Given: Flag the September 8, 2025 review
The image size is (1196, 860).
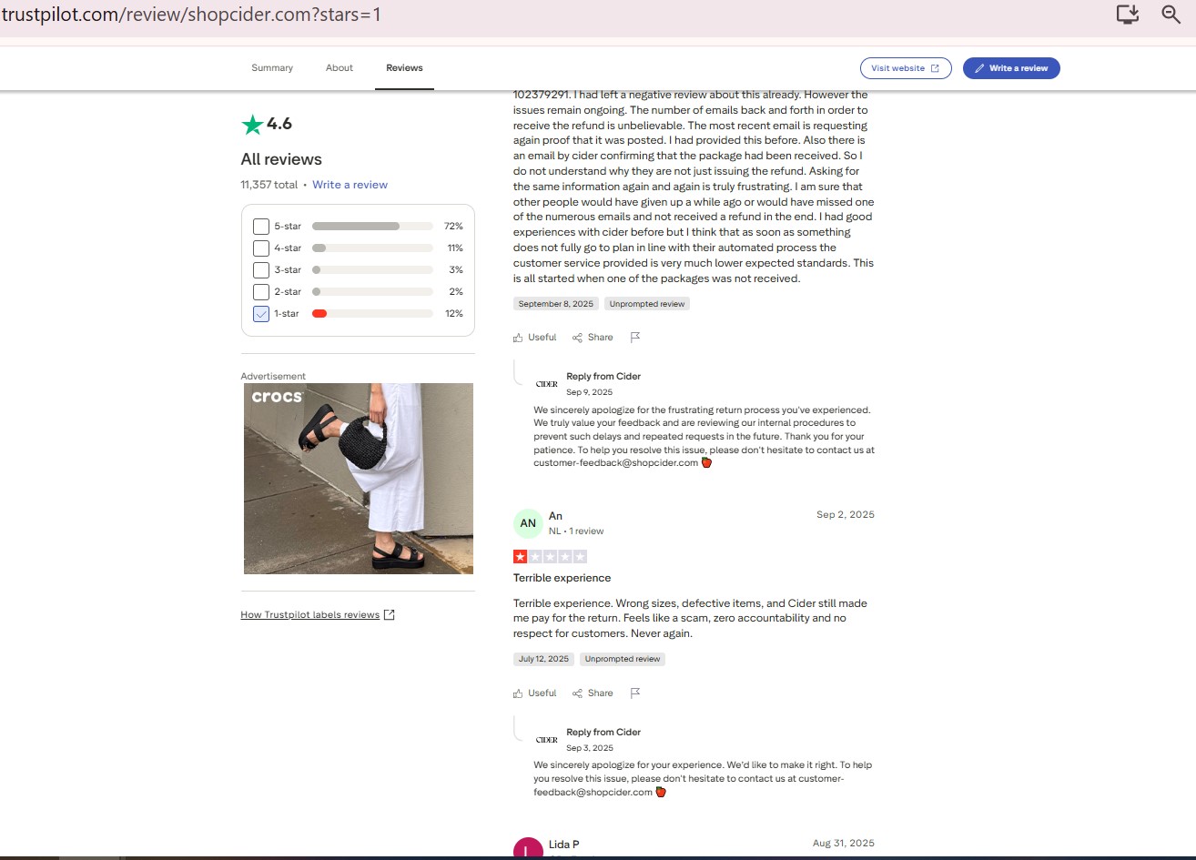Looking at the screenshot, I should coord(635,337).
